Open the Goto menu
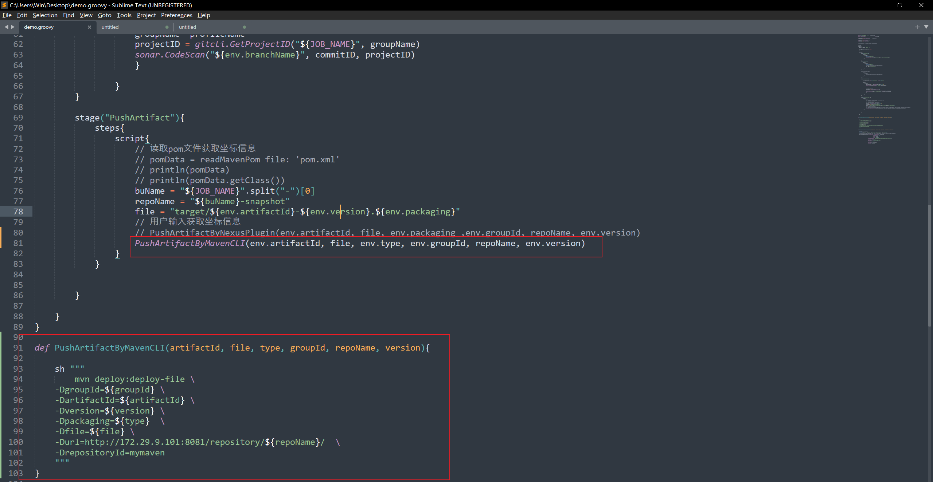The image size is (933, 482). pos(104,15)
